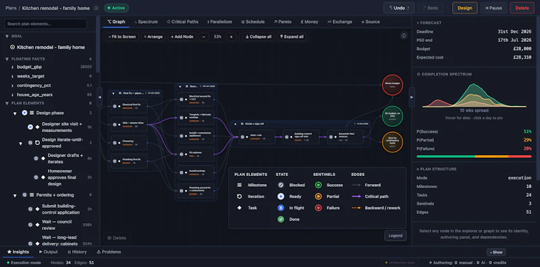Click the red failure segment of probability bar
Screen dimensions: 540x267
[x=520, y=156]
